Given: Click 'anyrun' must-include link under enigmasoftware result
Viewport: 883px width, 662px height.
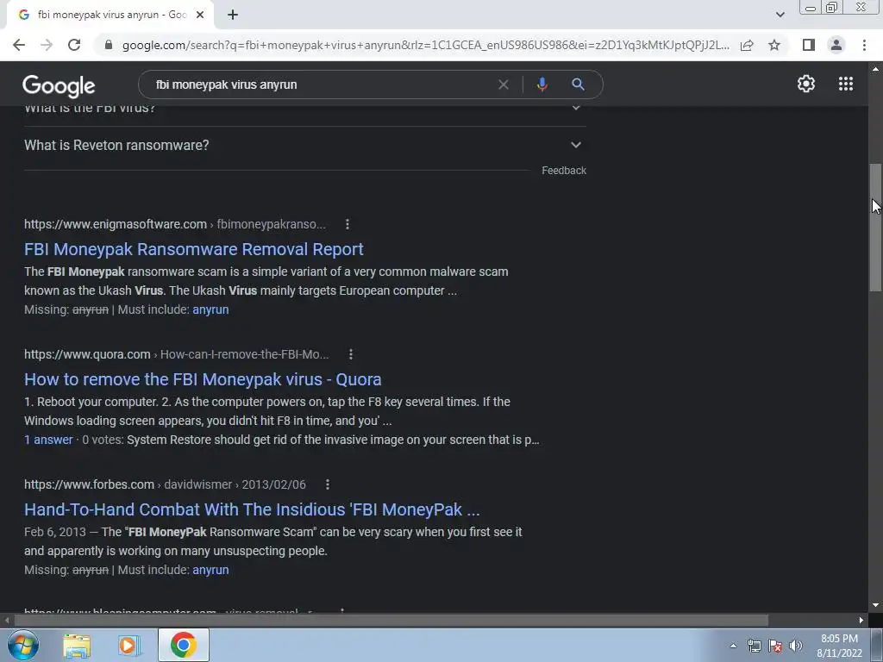Looking at the screenshot, I should 210,309.
